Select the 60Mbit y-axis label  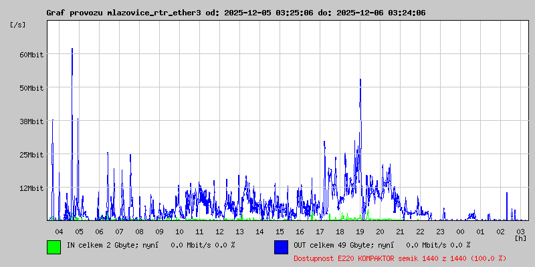pos(31,55)
